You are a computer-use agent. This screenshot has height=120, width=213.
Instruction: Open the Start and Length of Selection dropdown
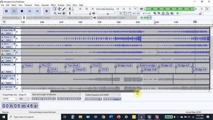click(56, 95)
